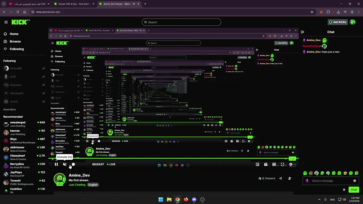This screenshot has width=363, height=204.
Task: Open SXB channel in the main Following list
Action: 24,76
